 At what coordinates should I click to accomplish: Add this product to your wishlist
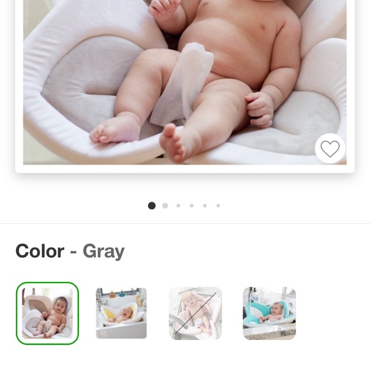[x=330, y=149]
